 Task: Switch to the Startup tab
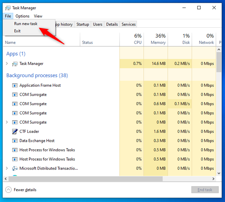[83, 24]
